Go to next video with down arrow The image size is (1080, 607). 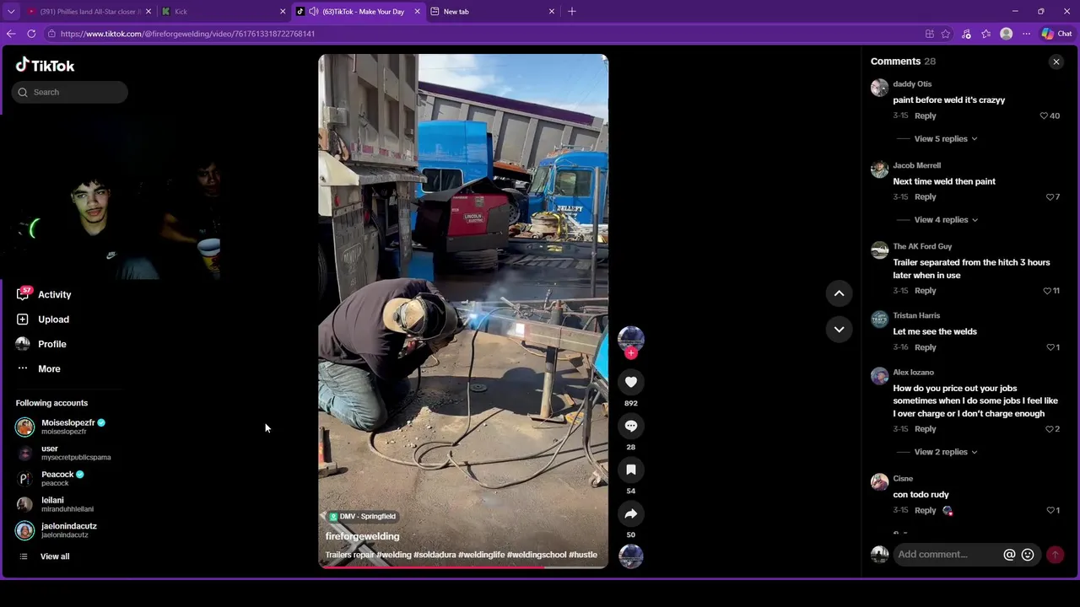(x=839, y=330)
